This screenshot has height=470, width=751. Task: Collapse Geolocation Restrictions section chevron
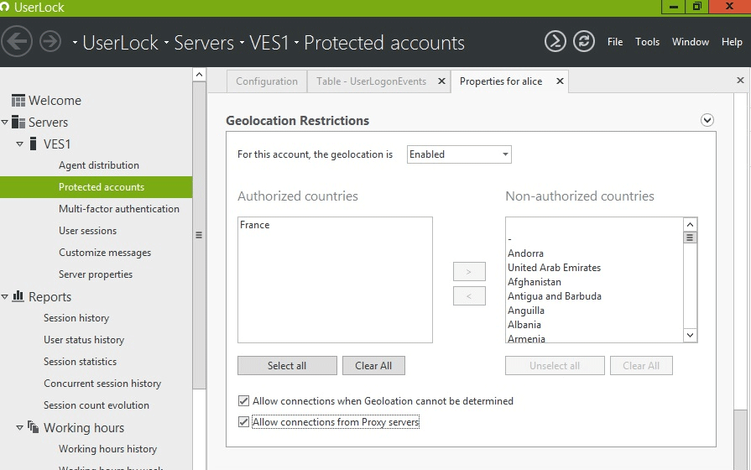[707, 120]
